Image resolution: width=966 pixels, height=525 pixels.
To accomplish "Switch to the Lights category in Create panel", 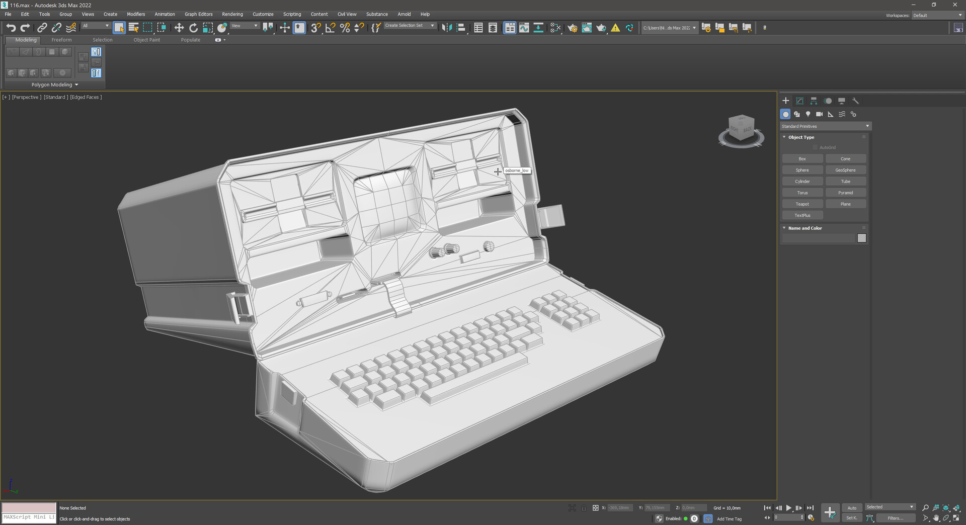I will (x=808, y=114).
